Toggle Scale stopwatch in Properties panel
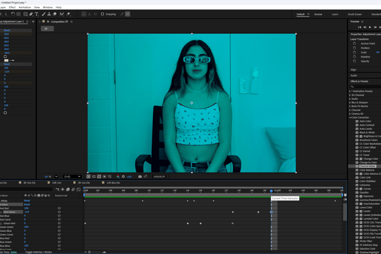The width and height of the screenshot is (381, 254). click(354, 52)
